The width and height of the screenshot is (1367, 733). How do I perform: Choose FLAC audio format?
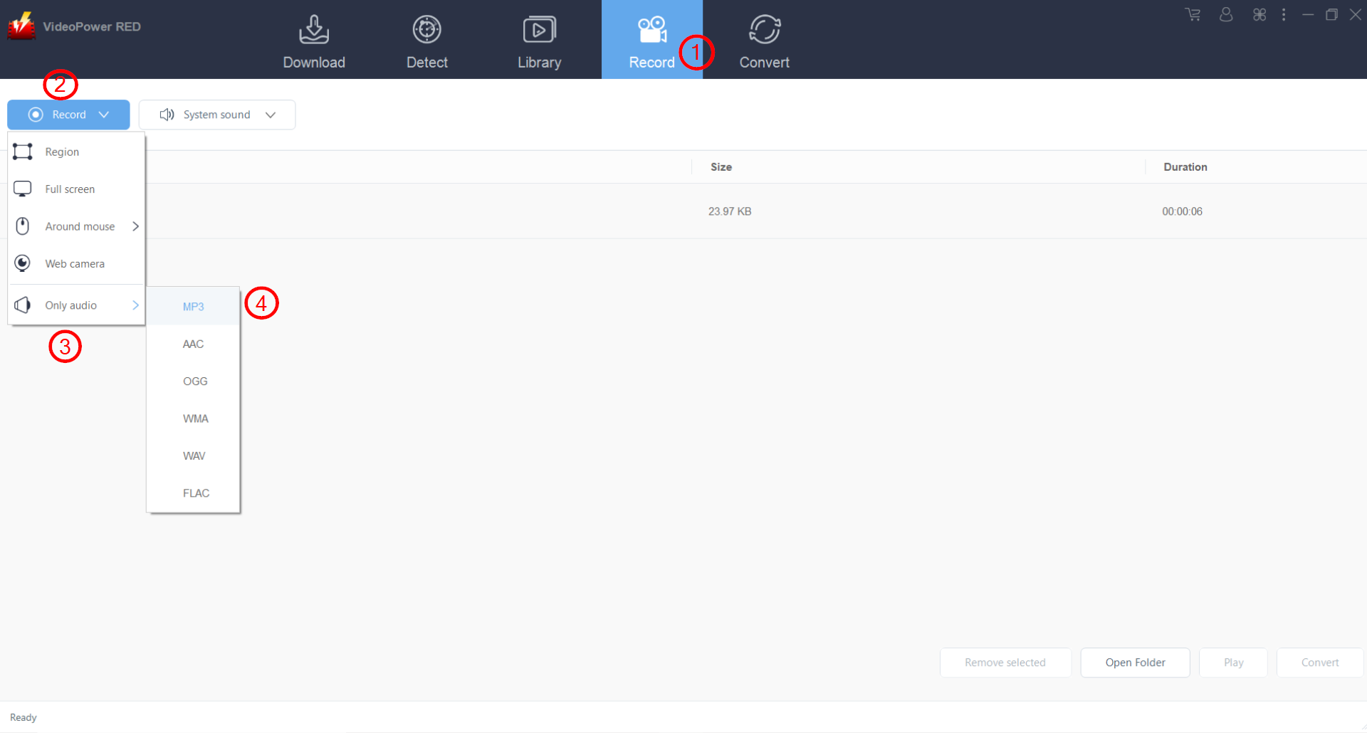point(196,493)
